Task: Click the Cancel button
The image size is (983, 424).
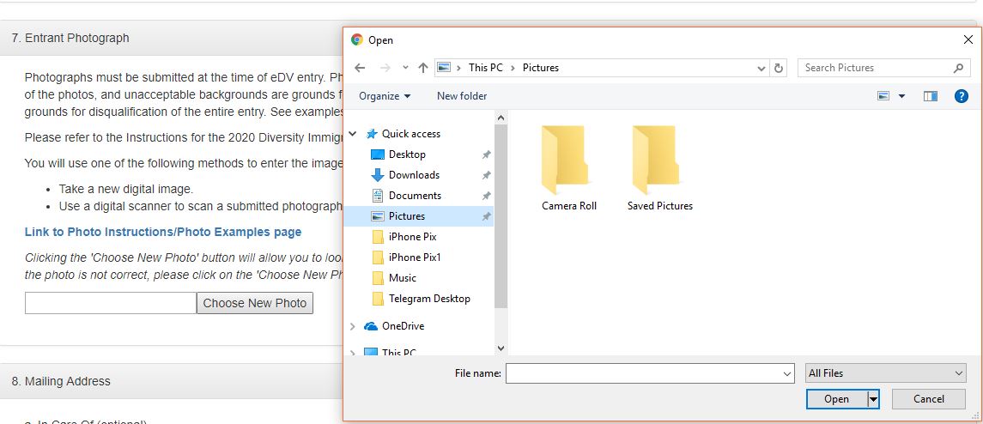Action: coord(928,399)
